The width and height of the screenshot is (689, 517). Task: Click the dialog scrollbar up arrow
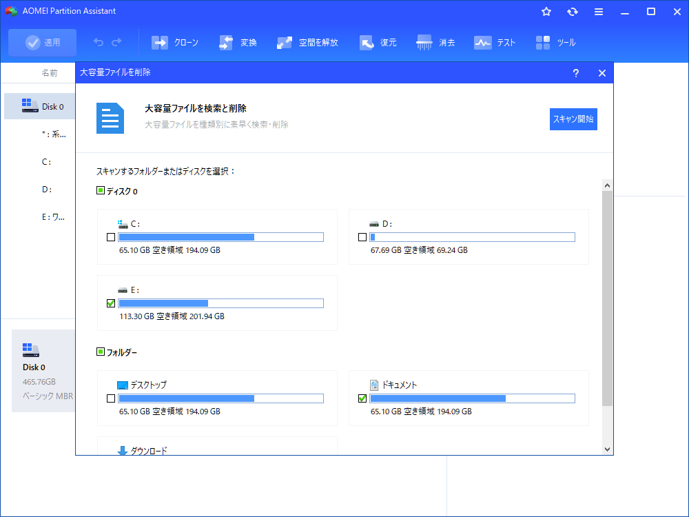point(607,185)
